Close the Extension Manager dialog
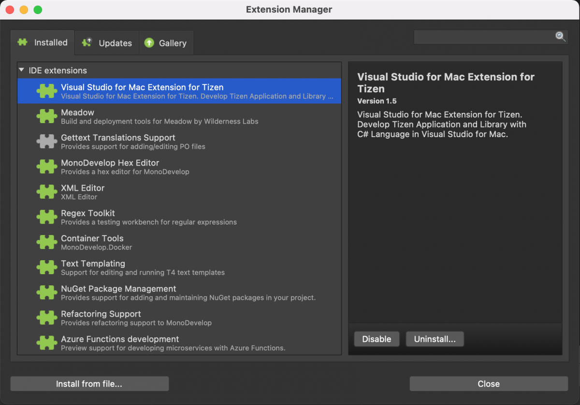580x405 pixels. point(488,384)
